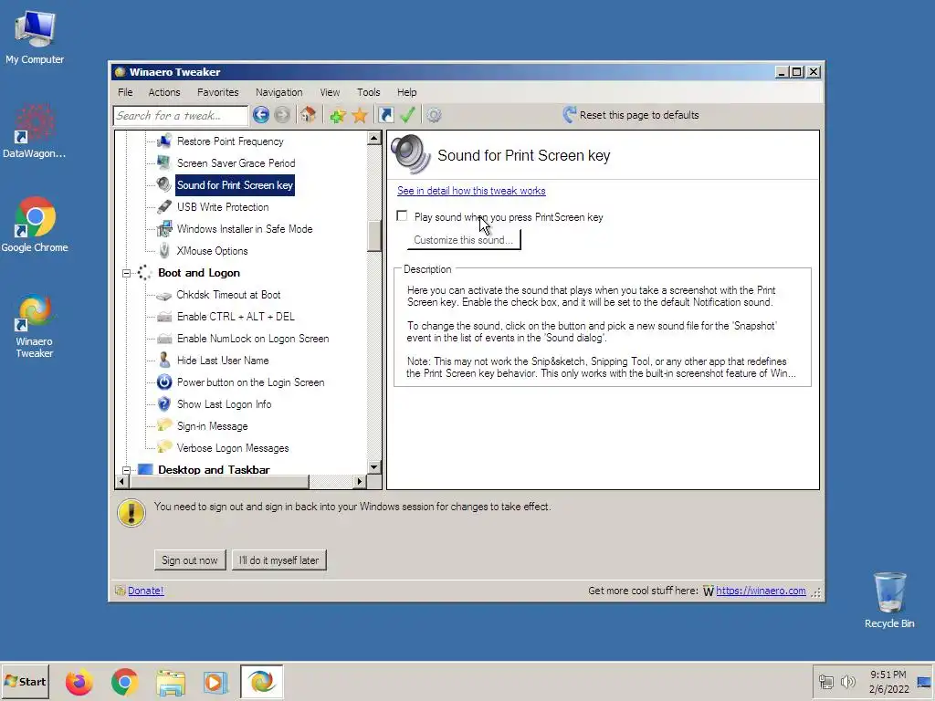Click the network tray icon

(x=825, y=681)
